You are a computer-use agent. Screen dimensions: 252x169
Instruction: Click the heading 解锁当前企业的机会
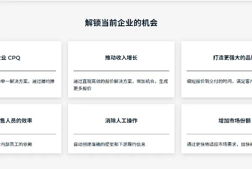(121, 23)
